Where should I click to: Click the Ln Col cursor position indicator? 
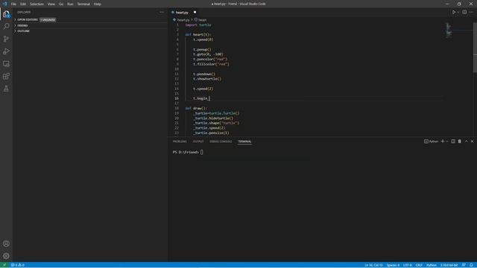373,265
